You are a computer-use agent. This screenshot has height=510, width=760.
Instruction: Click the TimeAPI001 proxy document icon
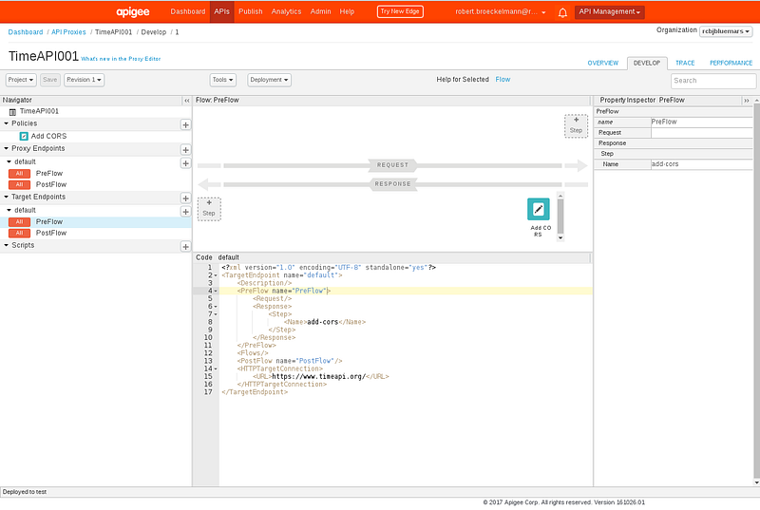click(12, 112)
